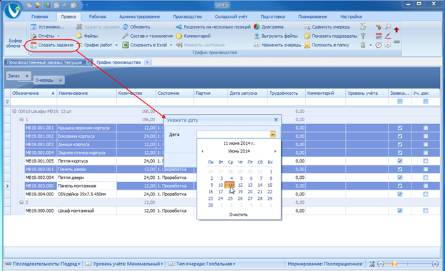The width and height of the screenshot is (445, 271).
Task: Open the Настройка ribbon tab
Action: pyautogui.click(x=351, y=16)
